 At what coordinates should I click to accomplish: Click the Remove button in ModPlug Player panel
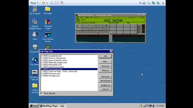click(134, 33)
